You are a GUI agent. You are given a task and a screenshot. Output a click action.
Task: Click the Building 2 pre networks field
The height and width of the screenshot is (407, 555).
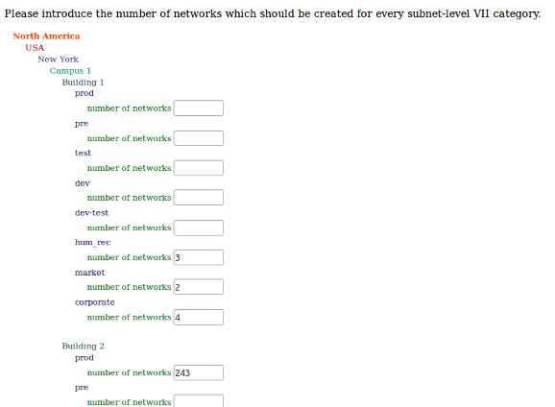[199, 401]
